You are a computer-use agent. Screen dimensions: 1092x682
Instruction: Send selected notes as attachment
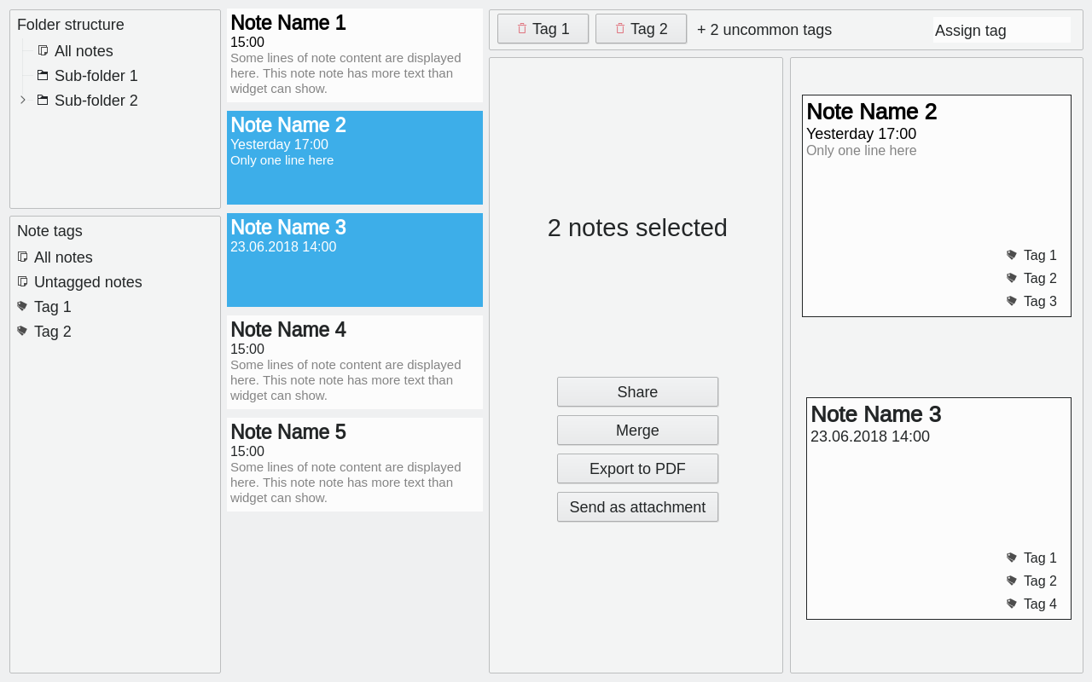[x=637, y=506]
